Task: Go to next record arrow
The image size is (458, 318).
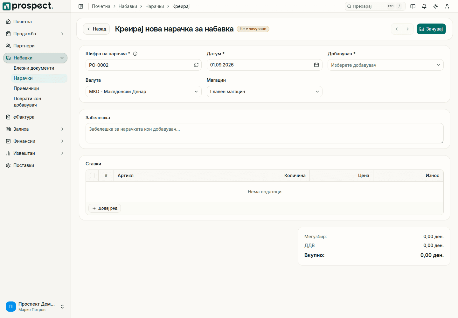Action: (x=408, y=29)
